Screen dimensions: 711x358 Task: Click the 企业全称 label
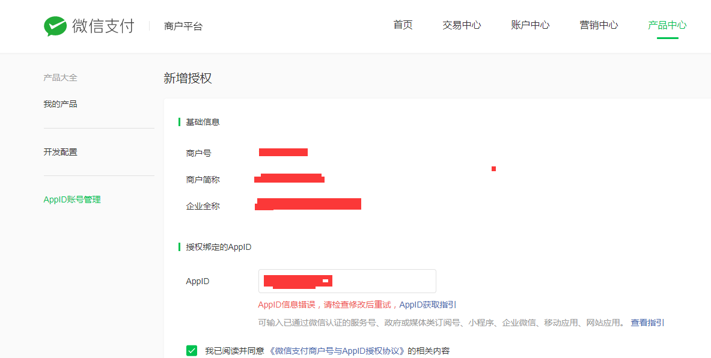point(203,206)
